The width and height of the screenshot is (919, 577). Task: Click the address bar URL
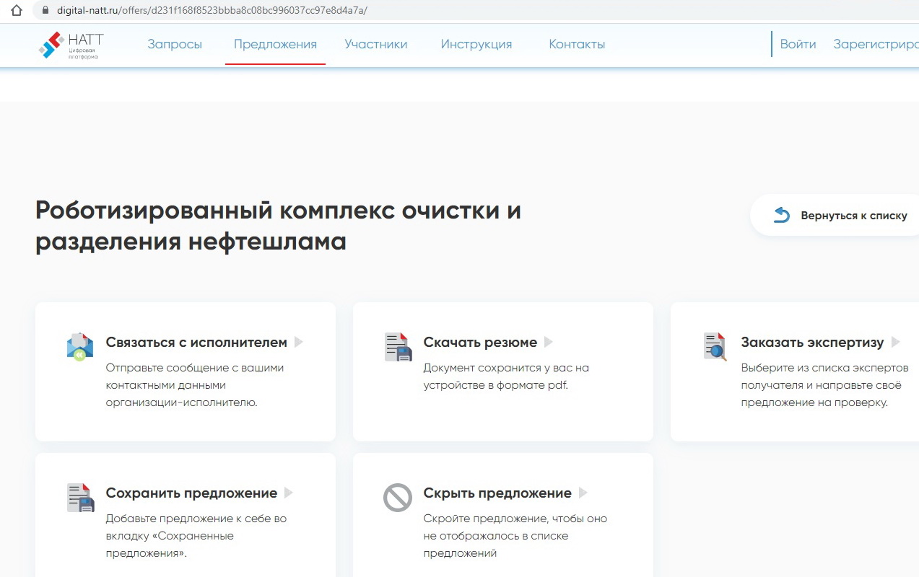(212, 11)
